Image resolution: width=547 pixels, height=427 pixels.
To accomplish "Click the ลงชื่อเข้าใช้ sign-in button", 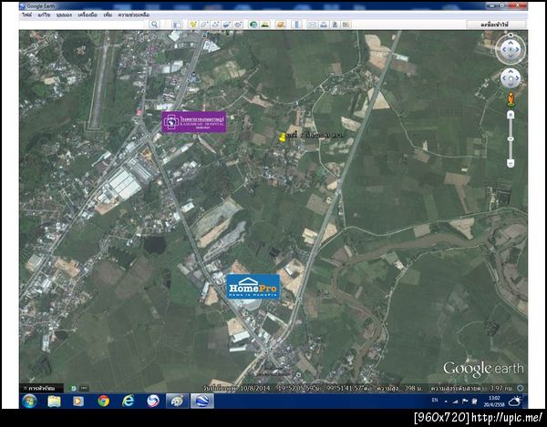I will pos(496,25).
